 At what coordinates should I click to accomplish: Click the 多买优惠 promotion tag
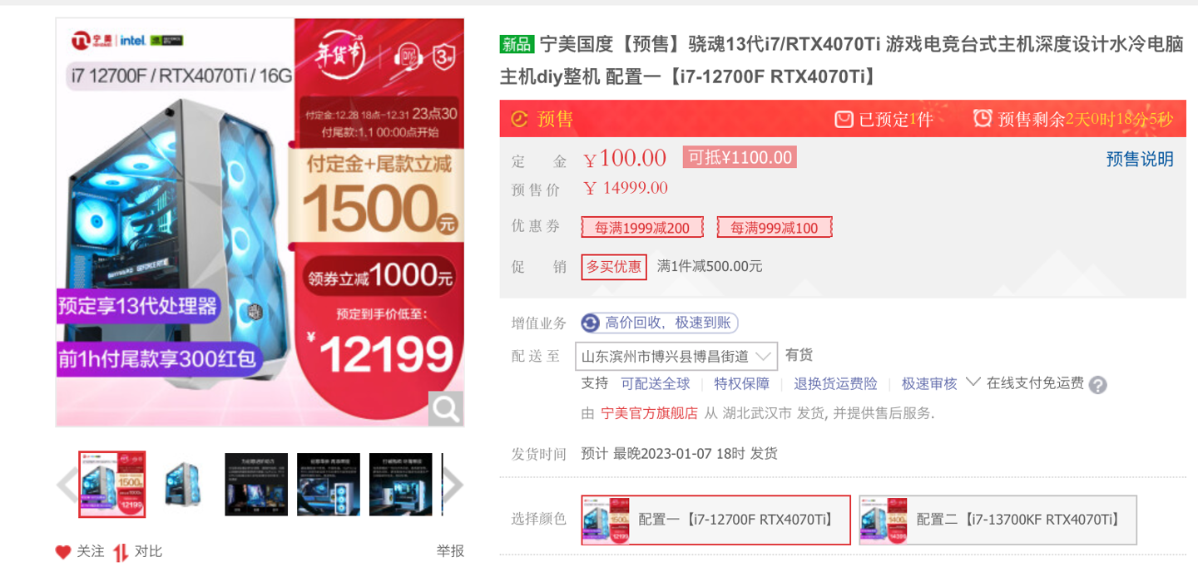click(614, 267)
